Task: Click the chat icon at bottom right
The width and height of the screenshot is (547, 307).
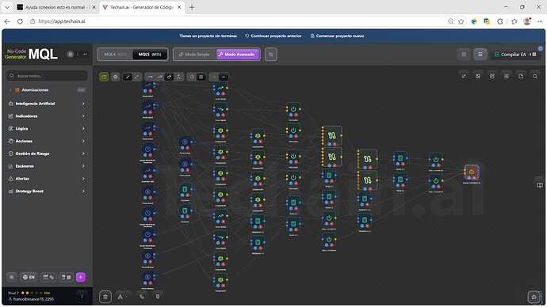Action: (534, 297)
